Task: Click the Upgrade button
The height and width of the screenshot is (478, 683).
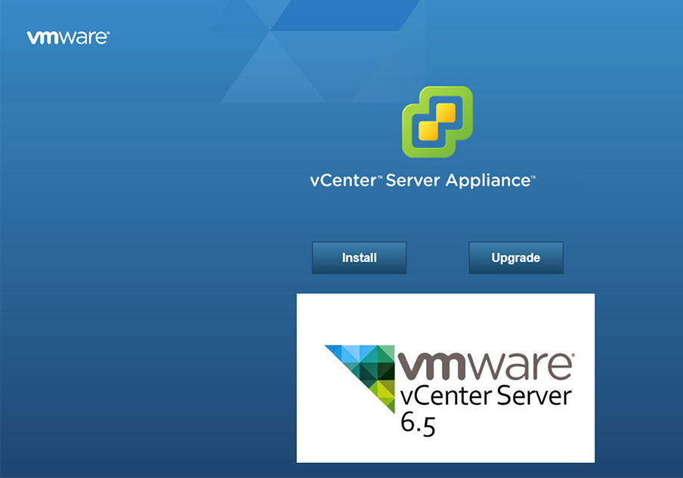Action: (x=516, y=258)
